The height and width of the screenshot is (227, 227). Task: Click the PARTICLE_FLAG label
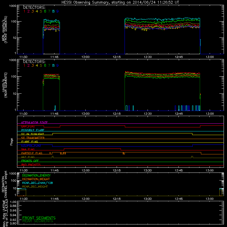pyautogui.click(x=32, y=153)
